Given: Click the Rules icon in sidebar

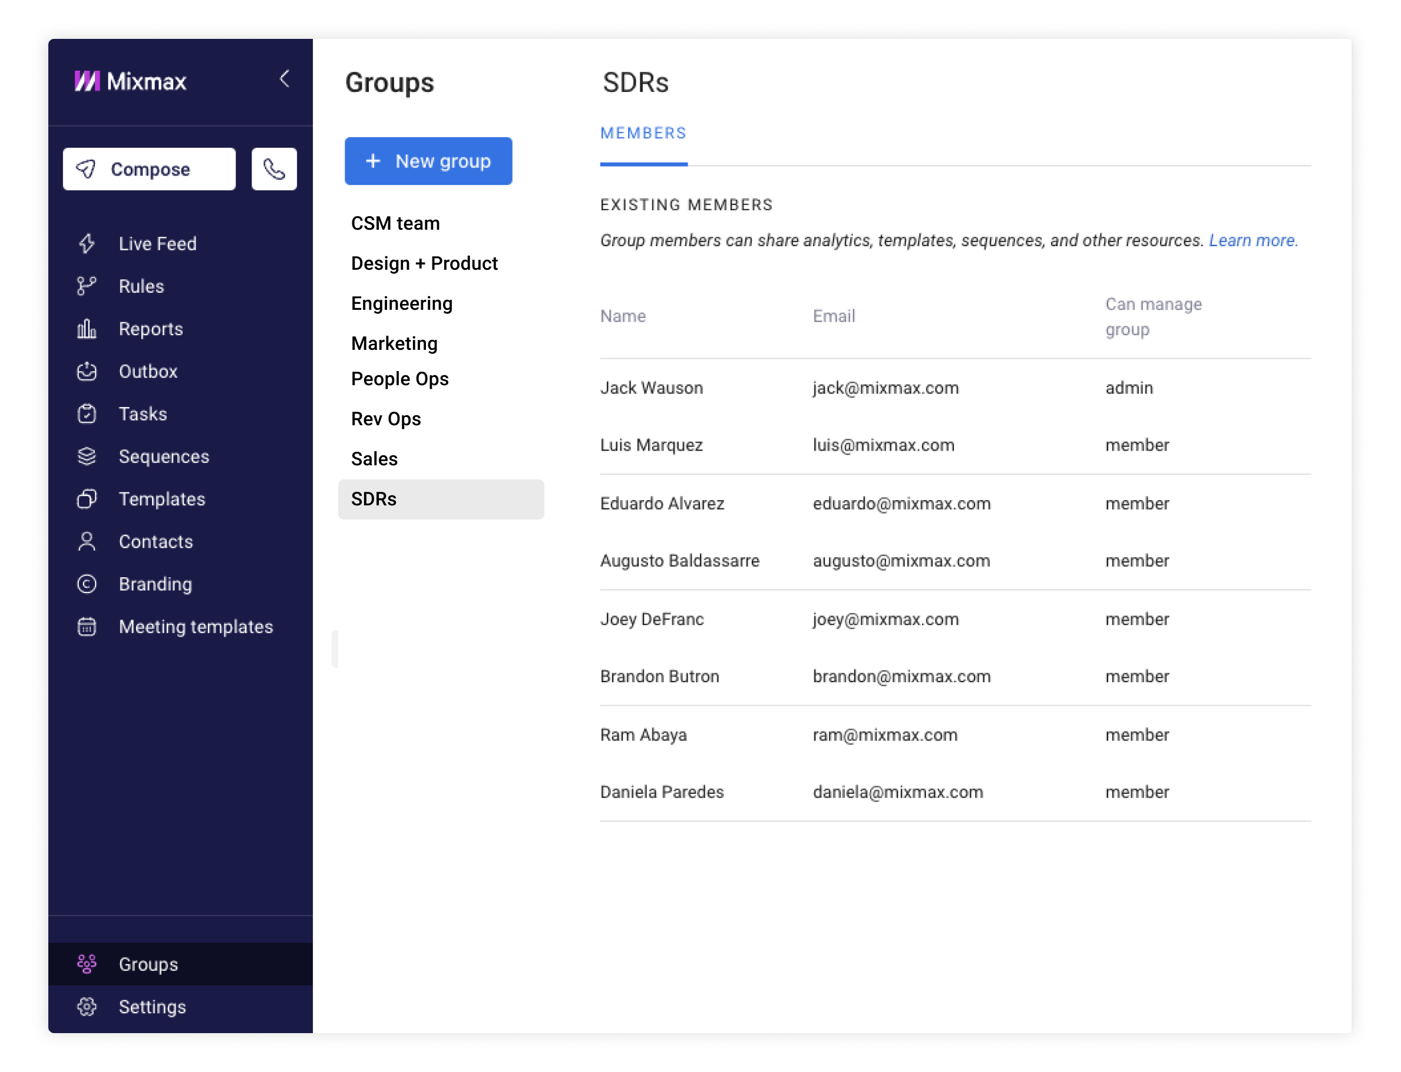Looking at the screenshot, I should pyautogui.click(x=88, y=286).
